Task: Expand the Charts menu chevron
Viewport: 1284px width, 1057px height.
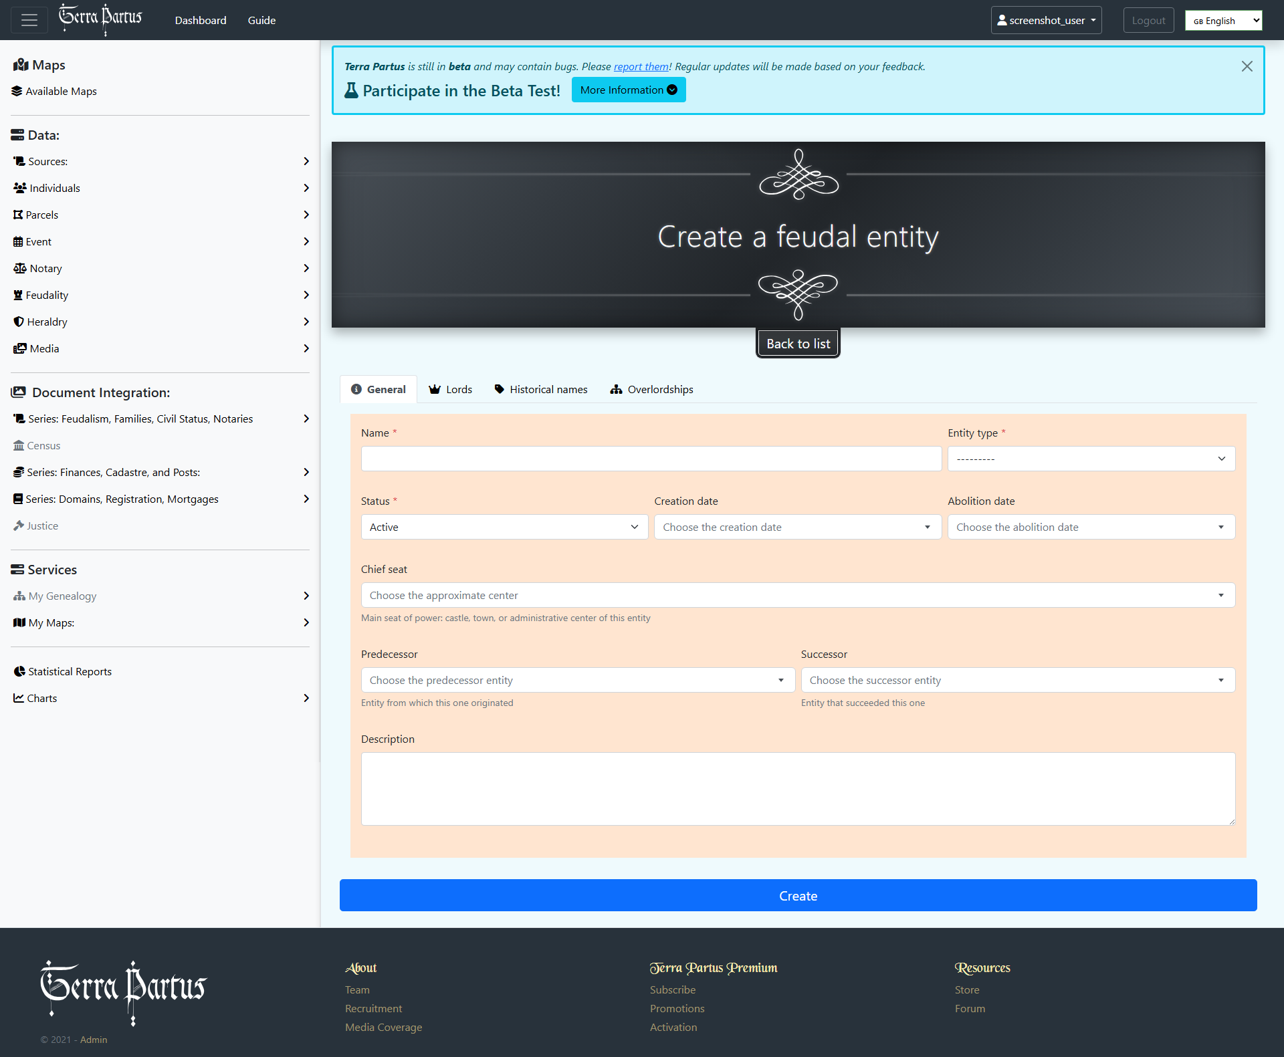Action: click(306, 698)
